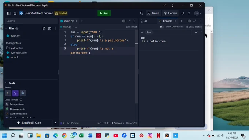The height and width of the screenshot is (140, 249).
Task: Open Excel from taskbar
Action: [81, 136]
